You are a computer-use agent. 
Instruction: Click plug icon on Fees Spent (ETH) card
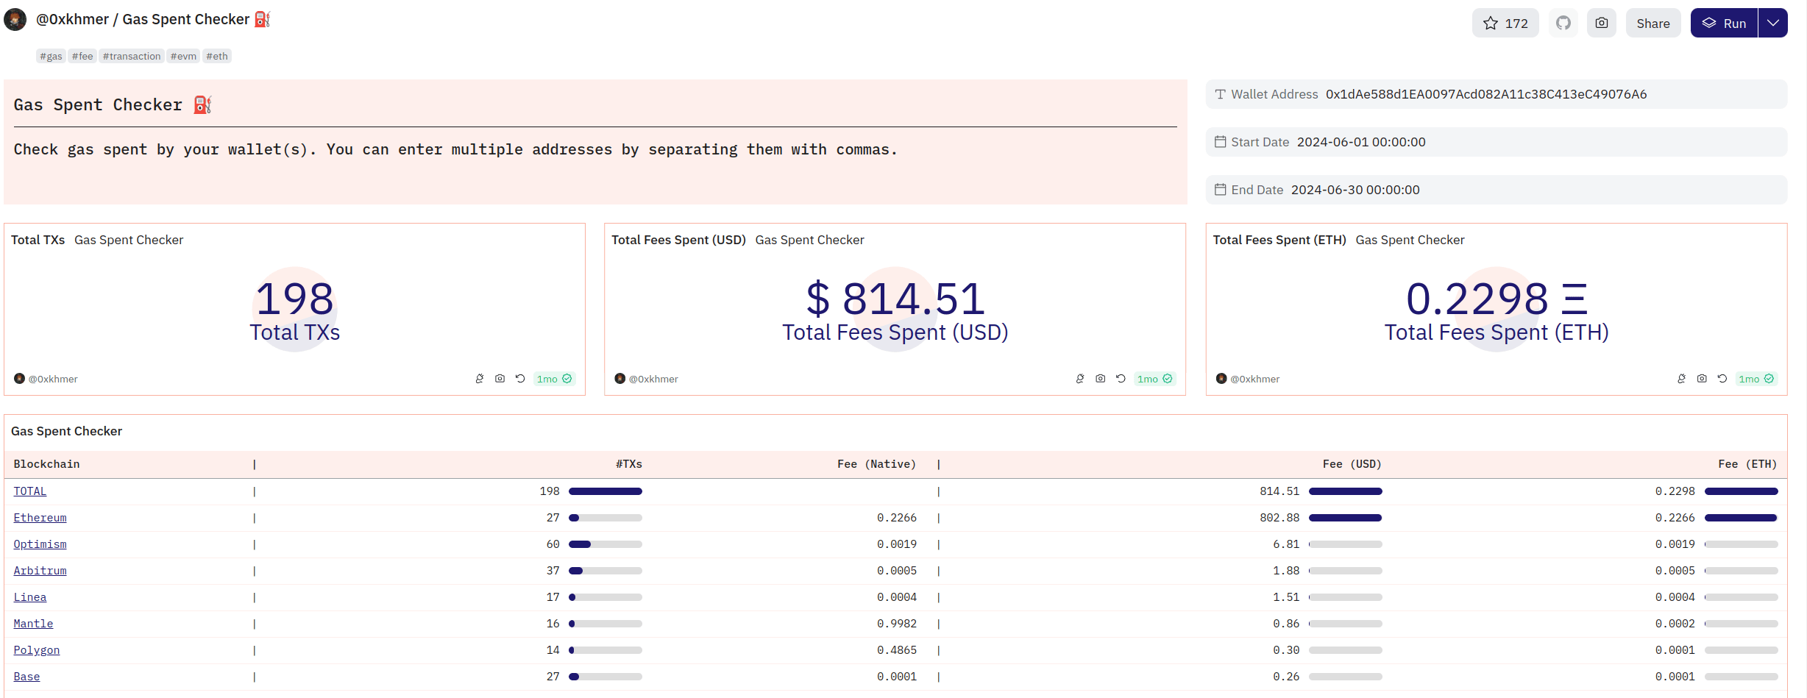click(x=1681, y=379)
